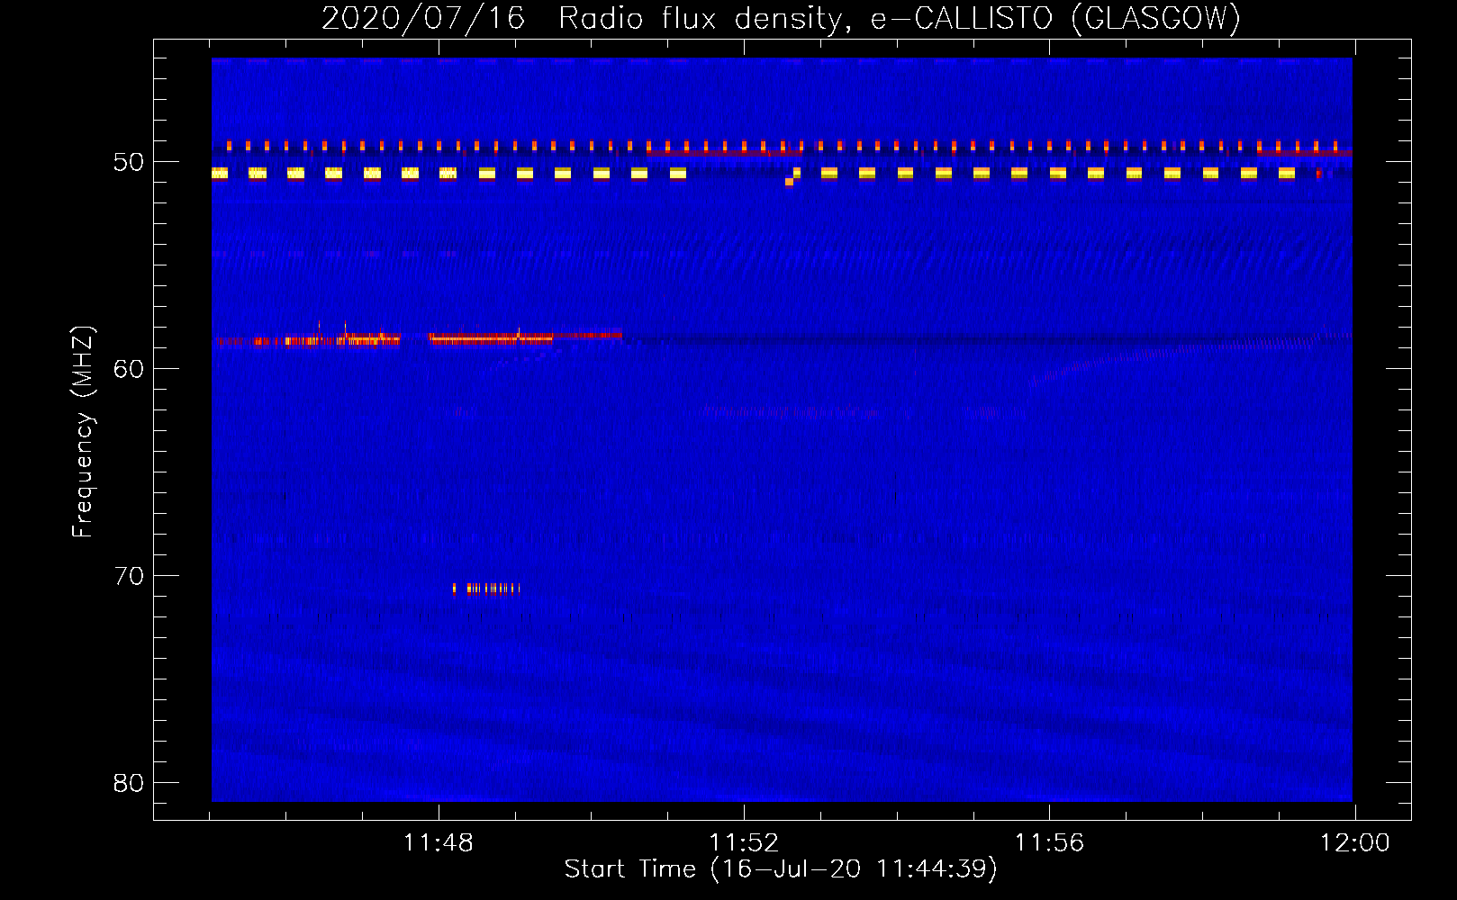Click the x-axis label 'Start Time (16-Jul-20 11:44:39)'
Screen dimensions: 1457x900
click(x=781, y=869)
